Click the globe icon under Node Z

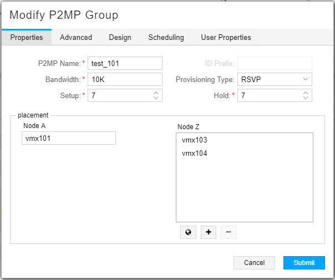(188, 232)
